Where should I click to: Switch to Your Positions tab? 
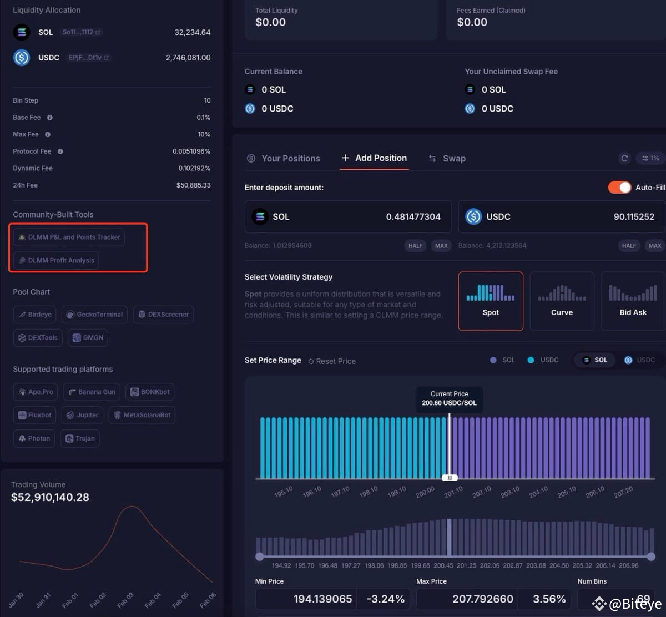(x=284, y=159)
